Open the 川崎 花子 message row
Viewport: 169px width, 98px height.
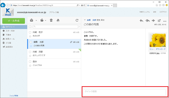(x=54, y=34)
